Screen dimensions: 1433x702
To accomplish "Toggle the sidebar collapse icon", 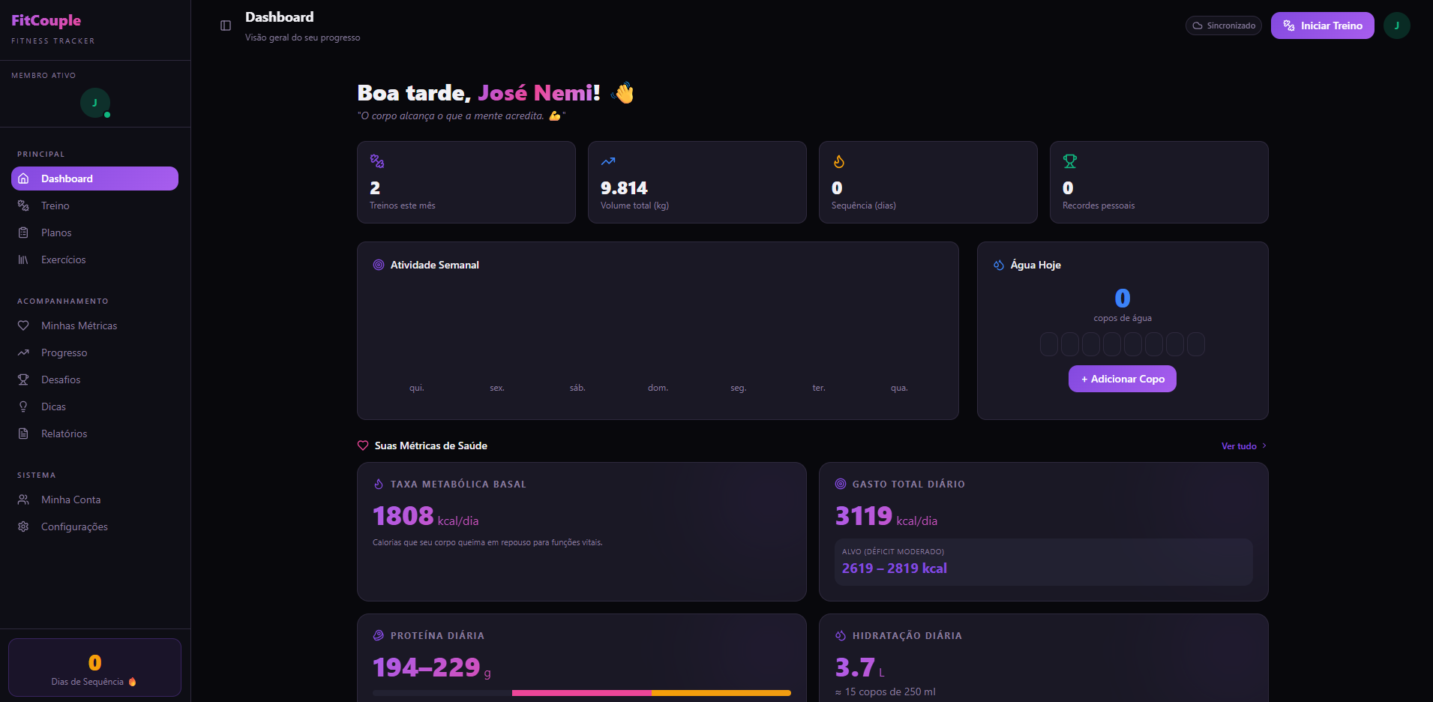I will [x=226, y=25].
